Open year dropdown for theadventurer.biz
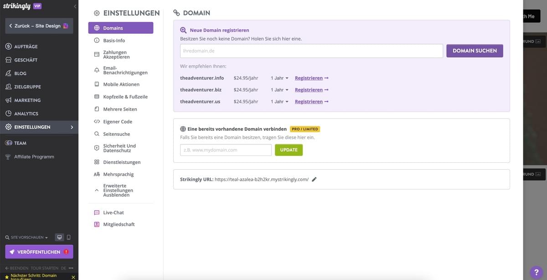 279,90
